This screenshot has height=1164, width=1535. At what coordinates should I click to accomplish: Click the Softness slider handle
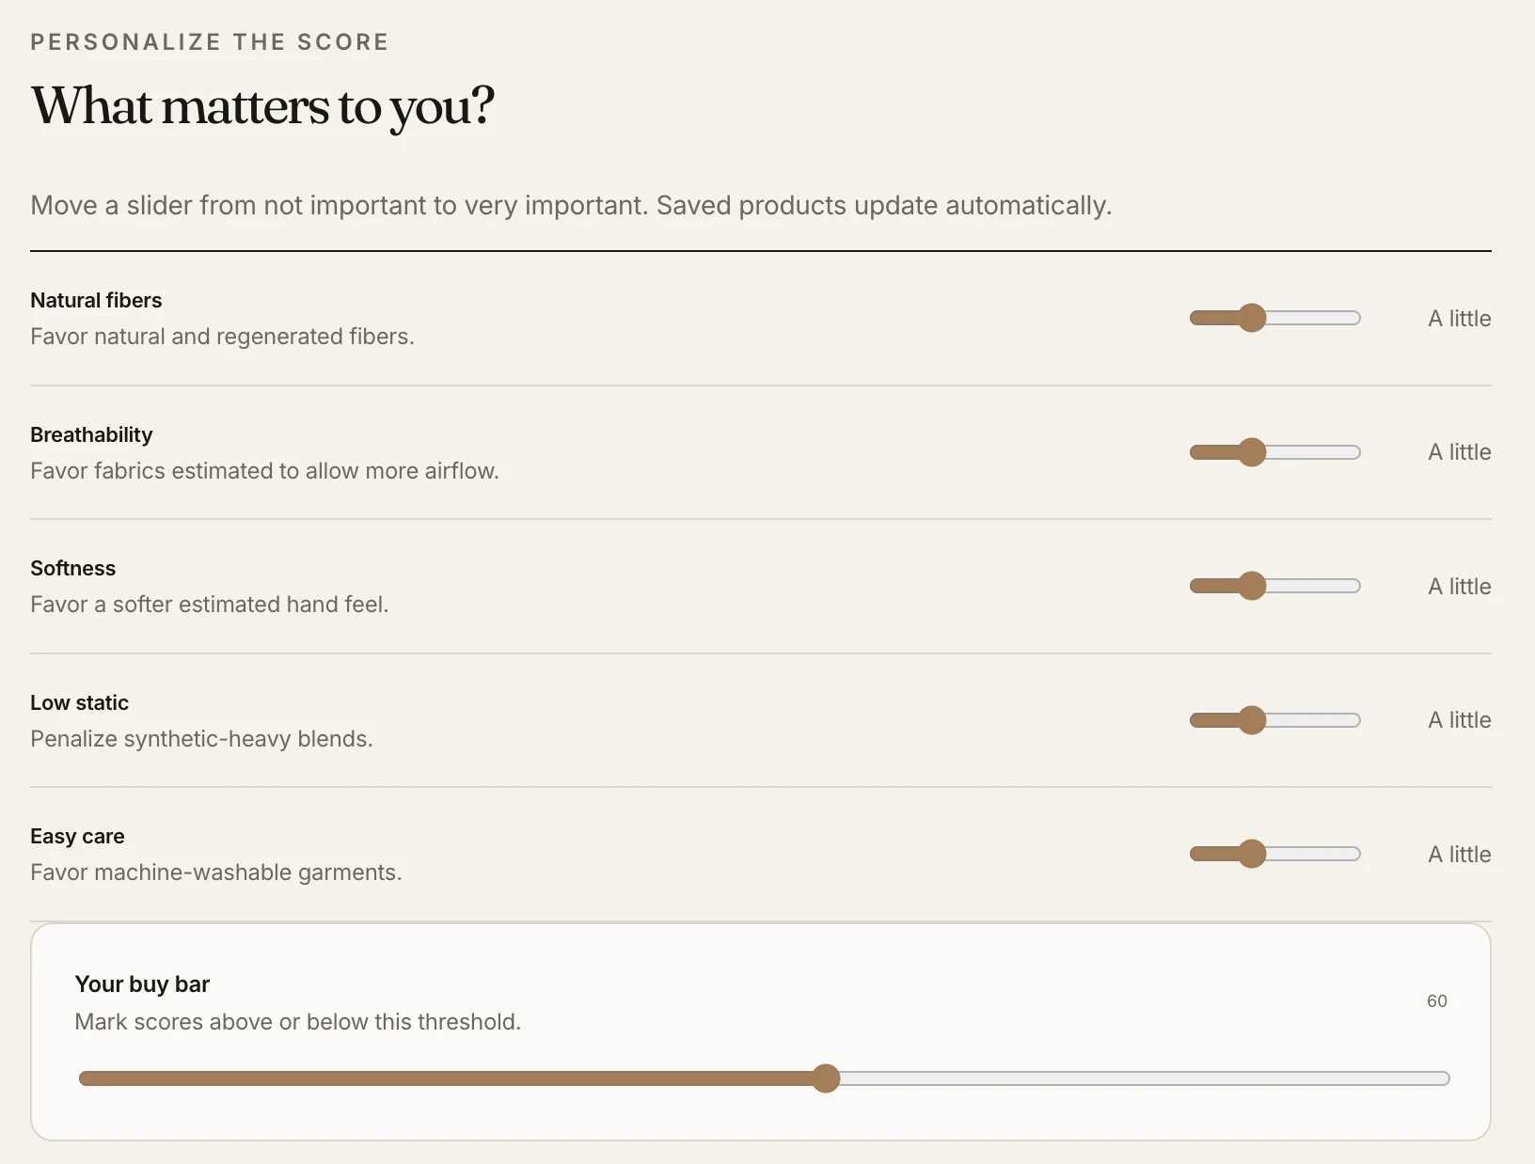click(x=1252, y=586)
